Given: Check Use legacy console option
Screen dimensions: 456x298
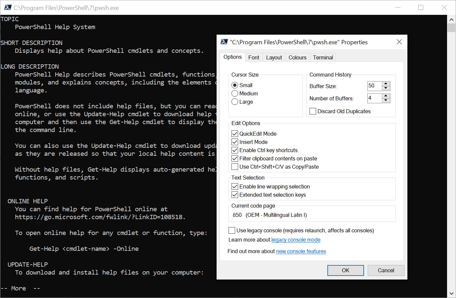Looking at the screenshot, I should (x=231, y=230).
